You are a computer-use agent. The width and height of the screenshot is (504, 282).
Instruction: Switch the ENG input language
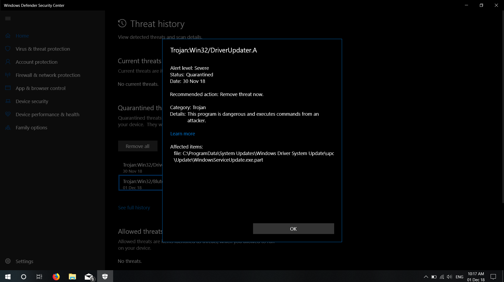tap(459, 277)
